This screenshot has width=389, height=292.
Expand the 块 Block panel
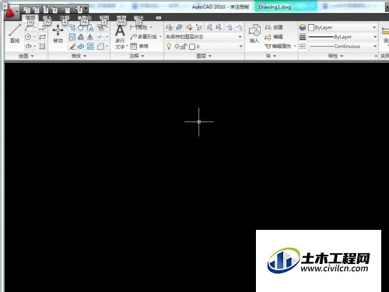[x=272, y=56]
